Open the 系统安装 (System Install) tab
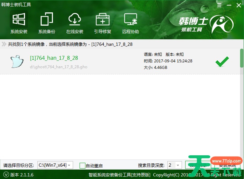This screenshot has width=244, height=179. pos(19,23)
